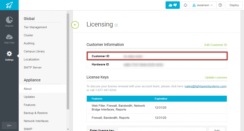The width and height of the screenshot is (244, 131).
Task: Open Campus Library settings
Action: [x=34, y=51]
